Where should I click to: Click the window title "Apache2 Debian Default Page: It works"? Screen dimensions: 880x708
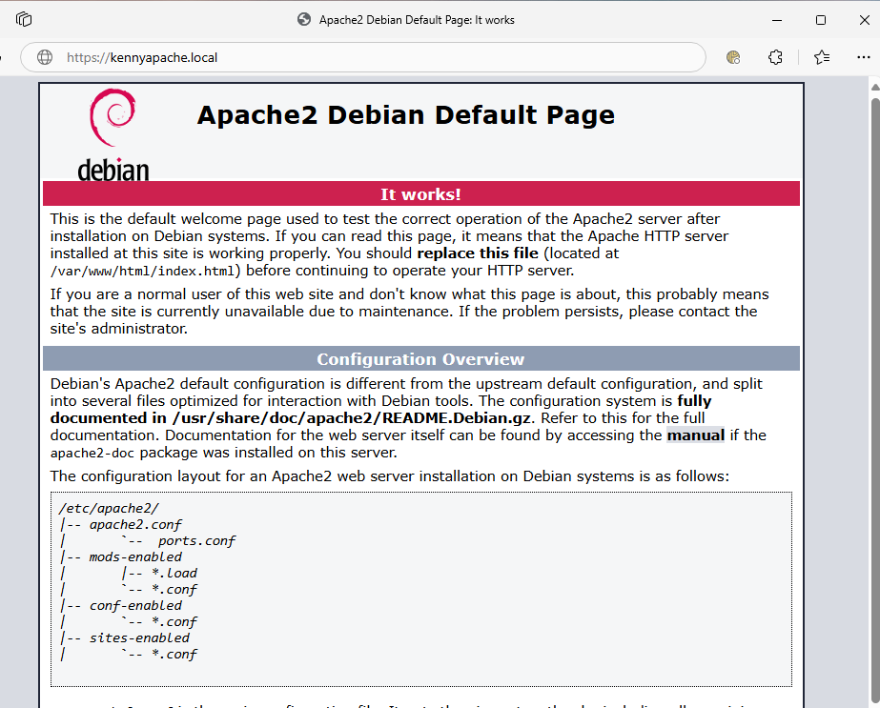(417, 20)
